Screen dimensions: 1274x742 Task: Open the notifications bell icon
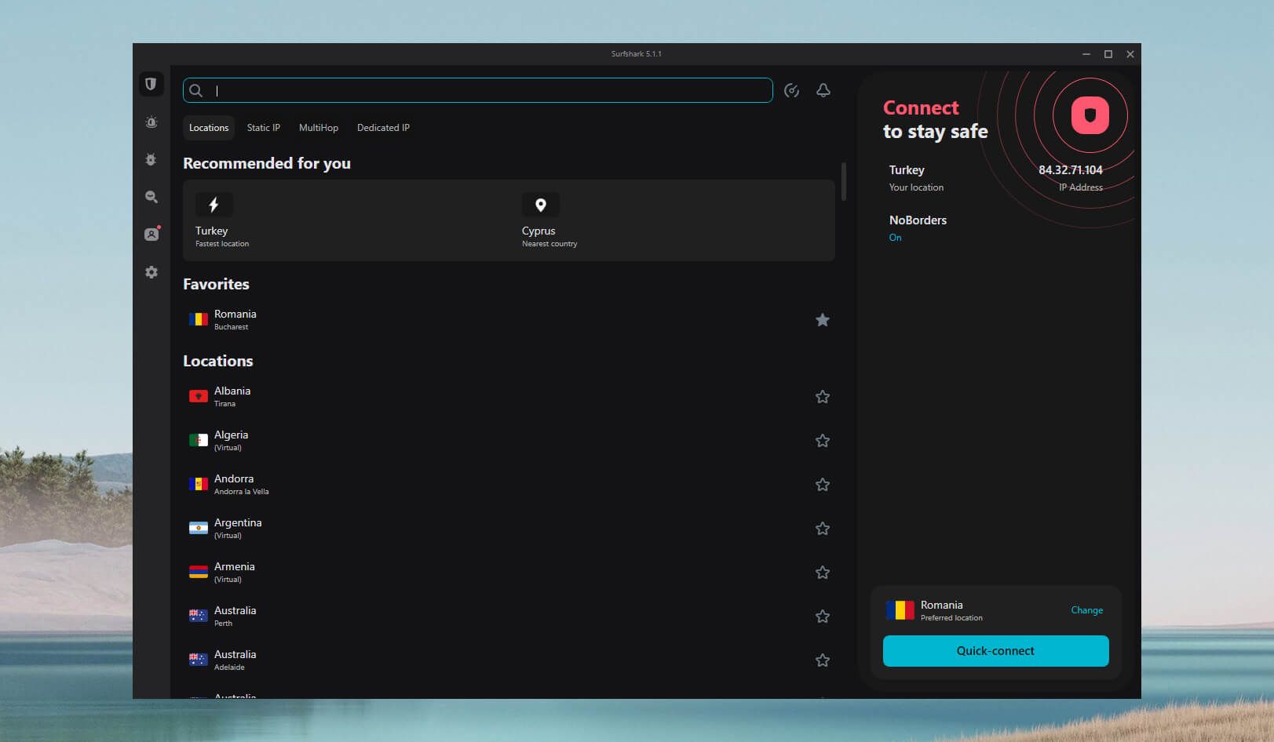(823, 90)
